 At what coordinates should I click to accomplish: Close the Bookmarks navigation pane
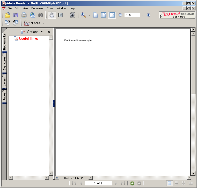pyautogui.click(x=49, y=32)
